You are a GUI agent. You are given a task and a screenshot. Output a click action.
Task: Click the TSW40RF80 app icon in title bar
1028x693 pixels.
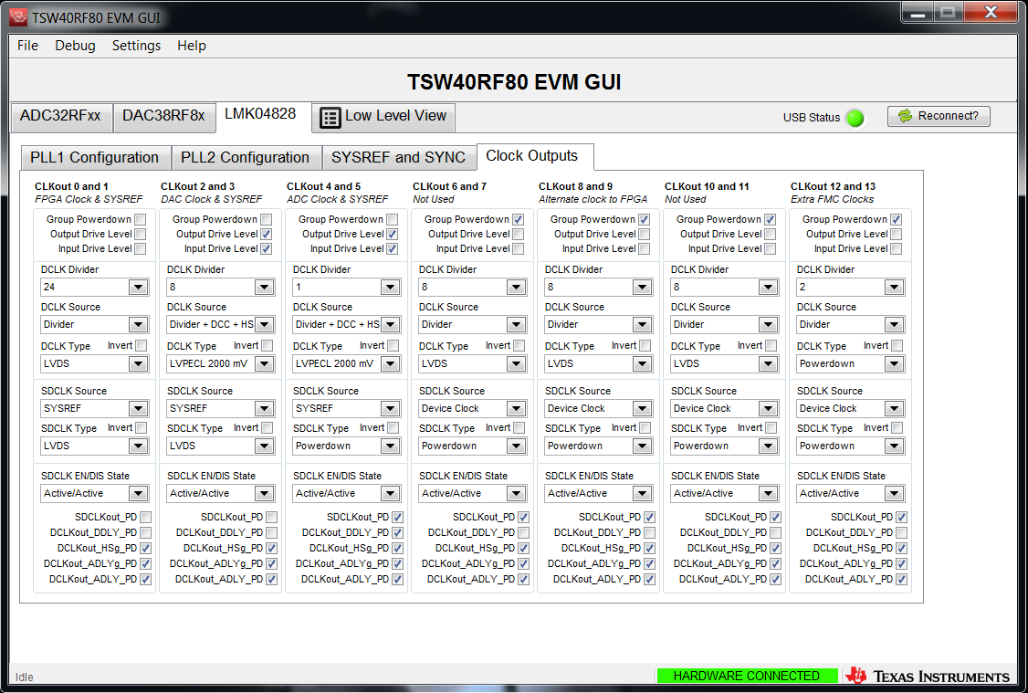tap(18, 17)
